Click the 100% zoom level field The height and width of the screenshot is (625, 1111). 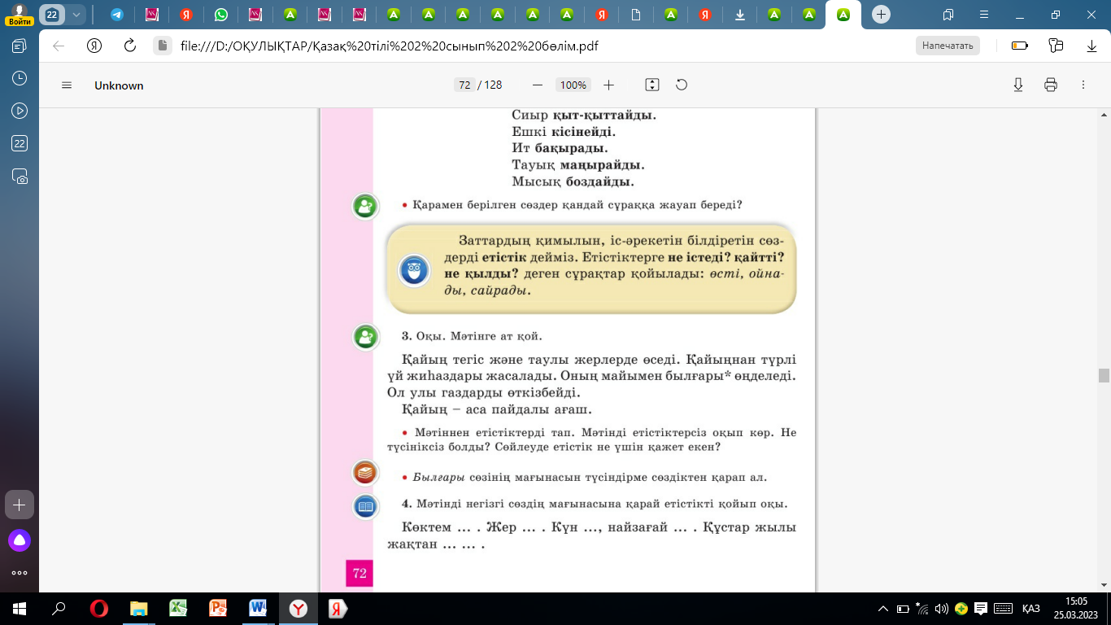point(573,85)
